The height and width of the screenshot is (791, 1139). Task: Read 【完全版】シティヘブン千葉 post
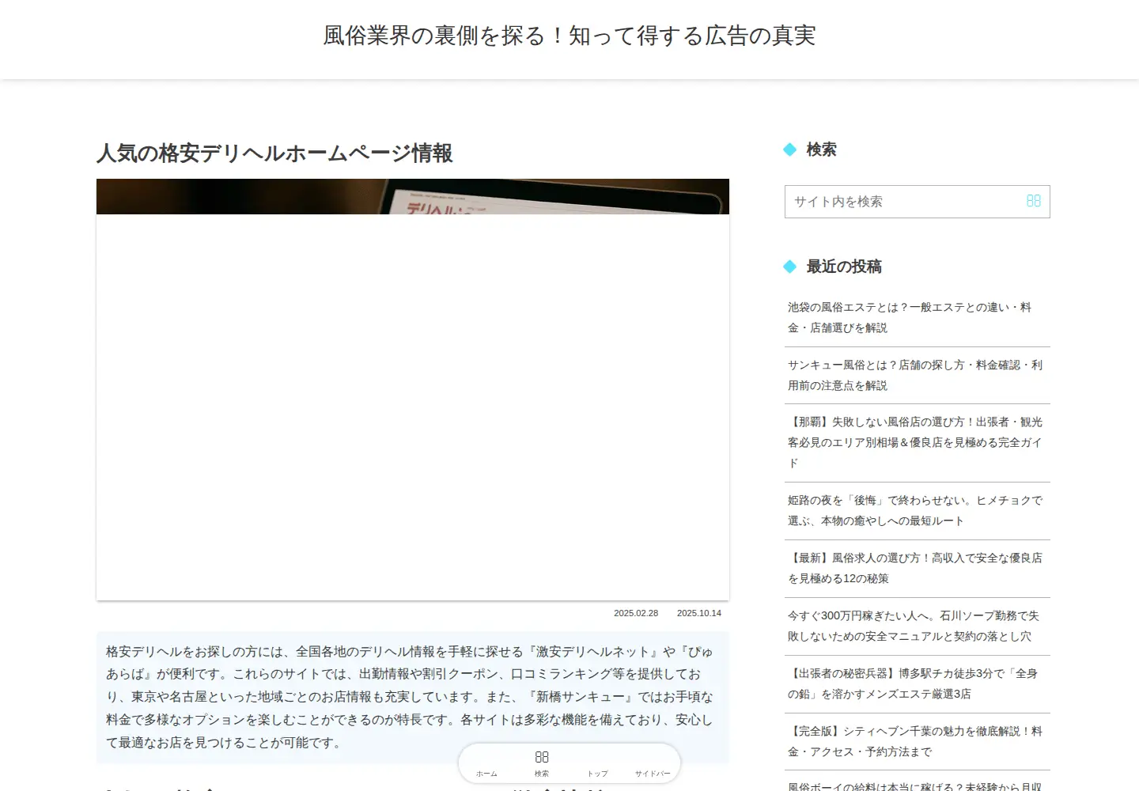(918, 741)
